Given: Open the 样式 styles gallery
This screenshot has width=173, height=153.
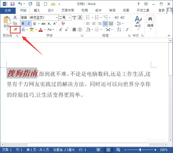Looking at the screenshot, I should (x=138, y=23).
